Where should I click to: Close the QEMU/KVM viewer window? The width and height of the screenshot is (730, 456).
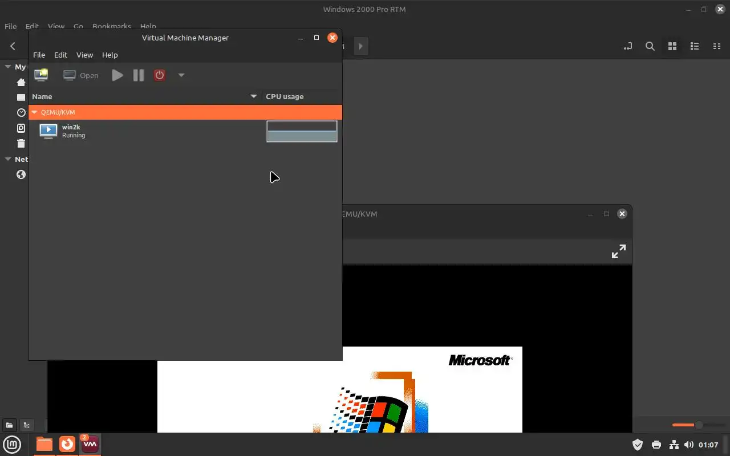pyautogui.click(x=622, y=214)
